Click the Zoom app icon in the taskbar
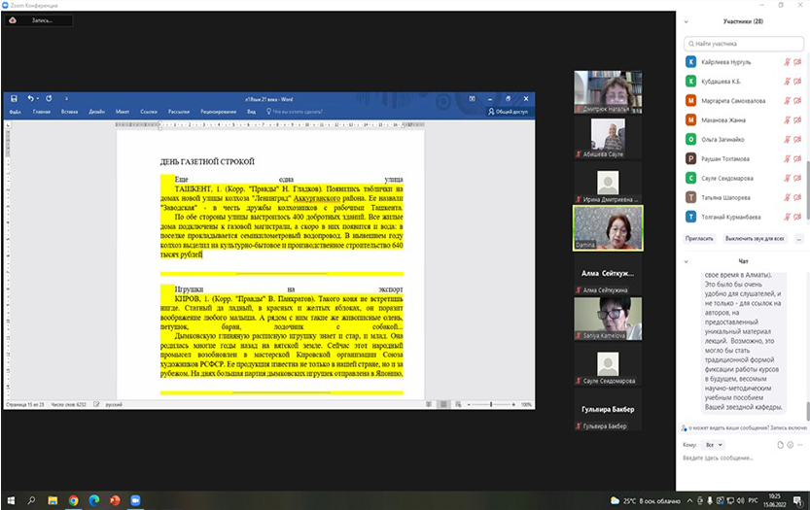Viewport: 810px width, 510px height. click(134, 500)
